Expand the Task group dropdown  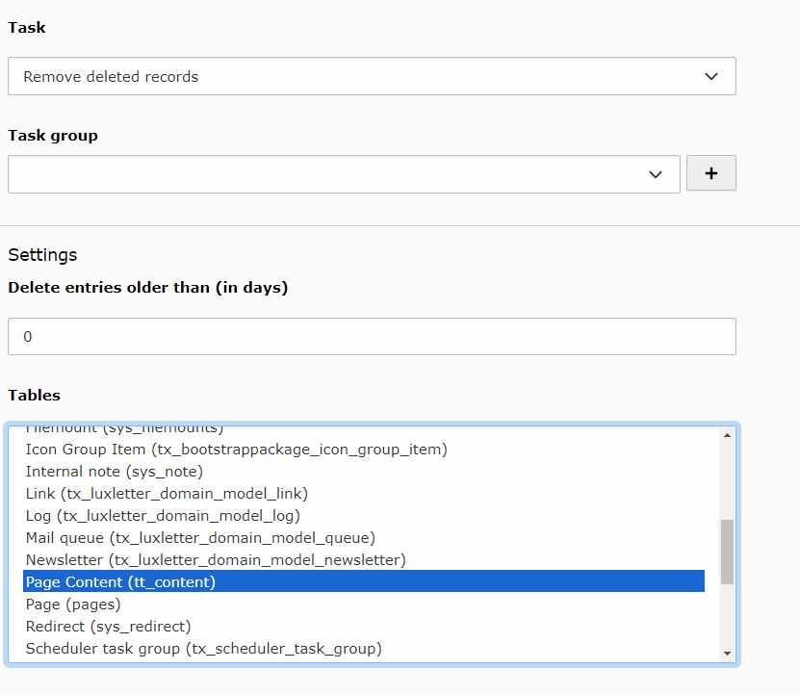point(344,174)
